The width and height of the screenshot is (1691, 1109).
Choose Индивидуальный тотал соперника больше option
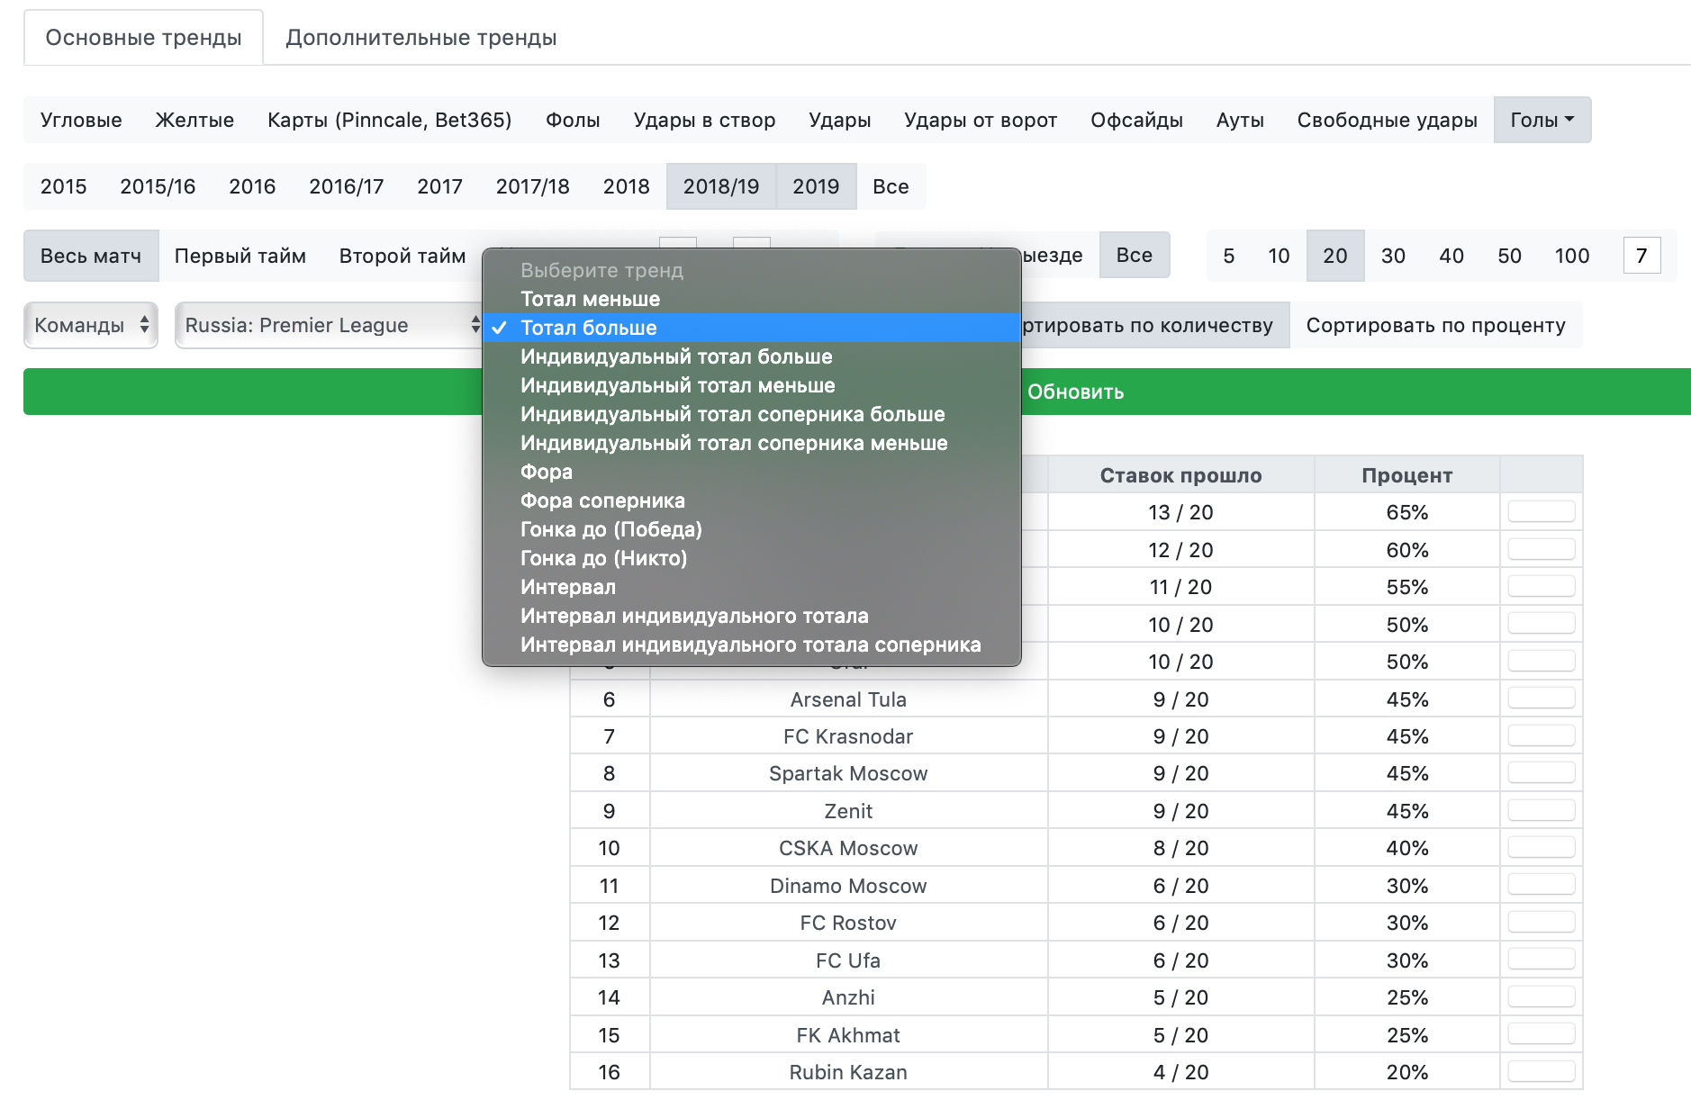(752, 414)
